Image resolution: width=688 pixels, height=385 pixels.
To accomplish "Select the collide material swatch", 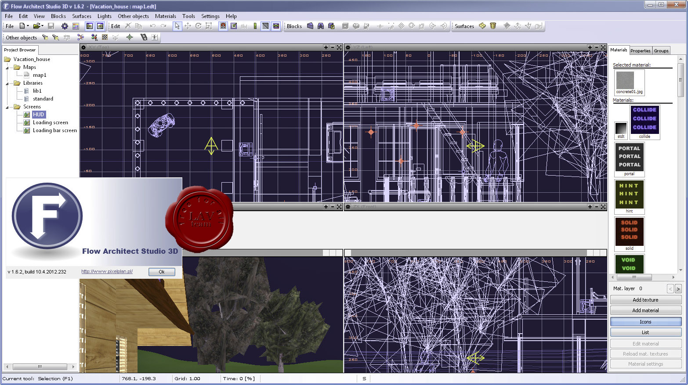I will click(x=645, y=122).
